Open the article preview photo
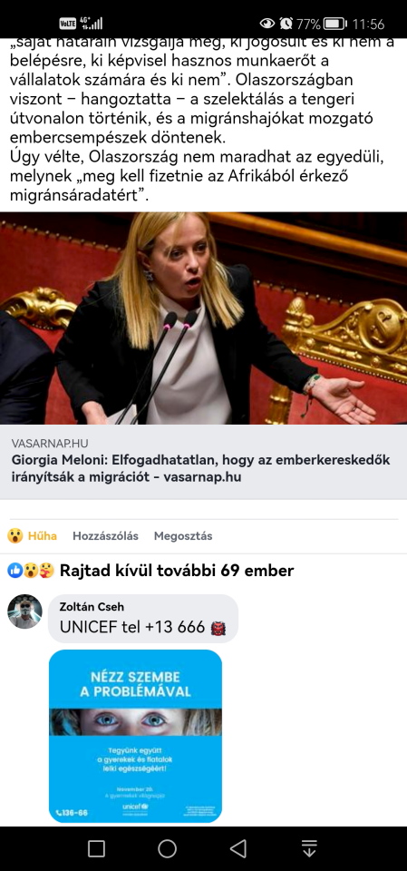 [203, 318]
